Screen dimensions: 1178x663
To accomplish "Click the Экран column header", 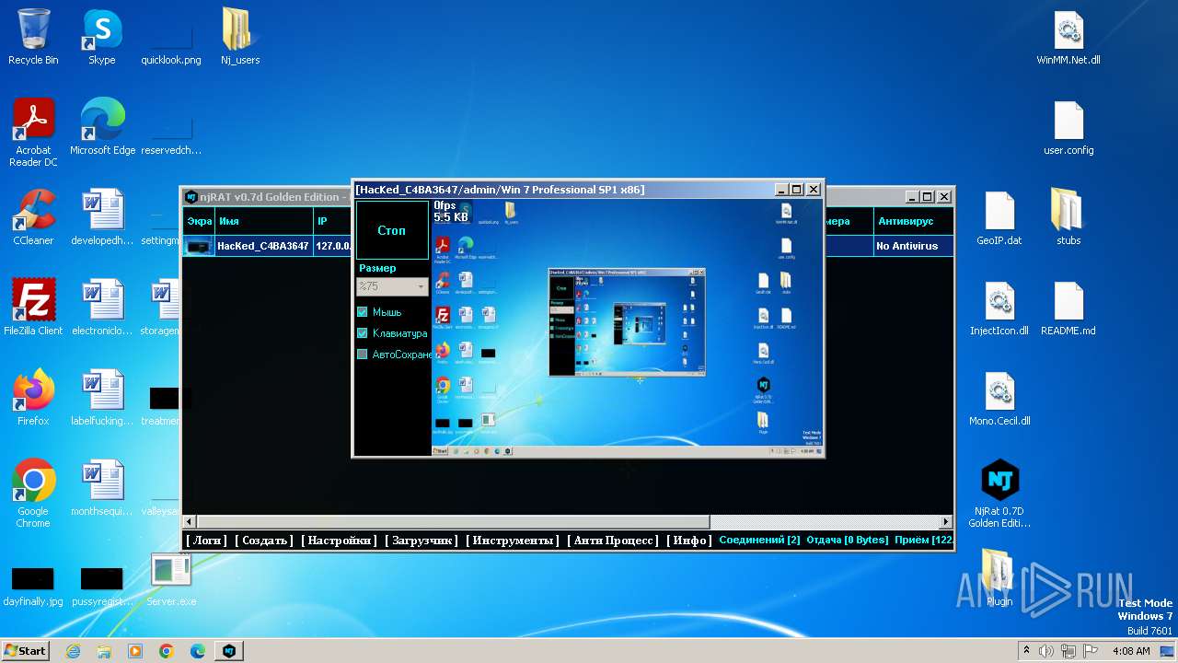I will point(199,221).
